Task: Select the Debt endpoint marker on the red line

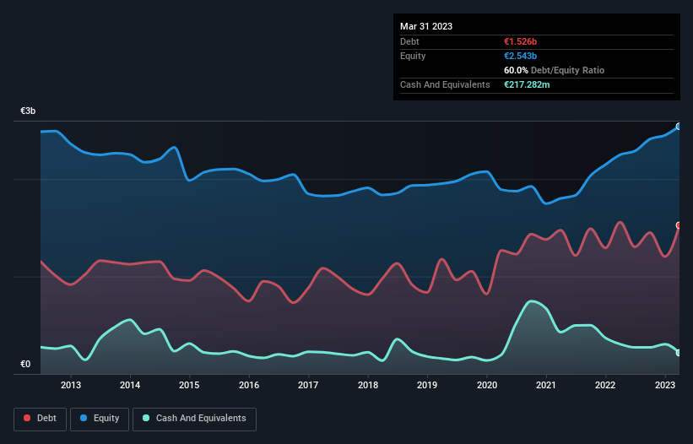Action: (679, 225)
